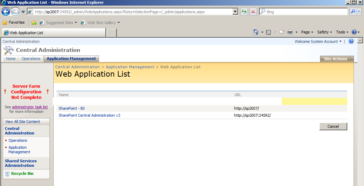Select the Application Management tab
The height and width of the screenshot is (186, 364).
[71, 59]
